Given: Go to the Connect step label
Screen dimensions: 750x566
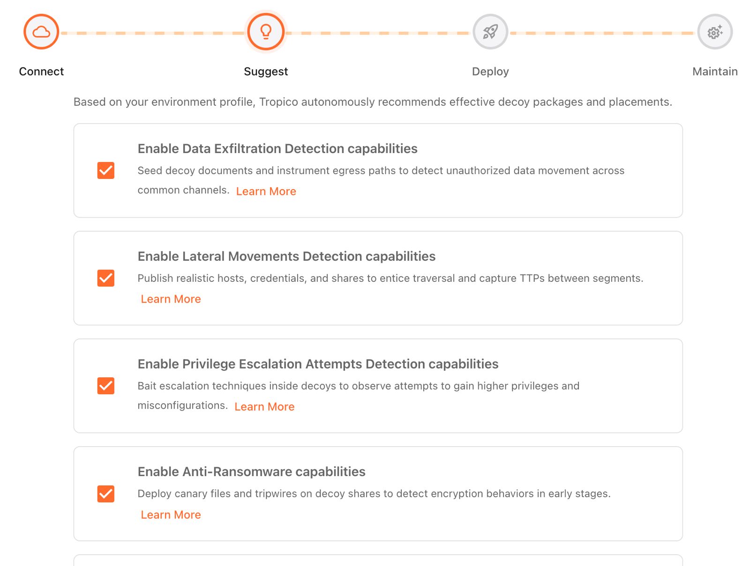Looking at the screenshot, I should pos(41,72).
